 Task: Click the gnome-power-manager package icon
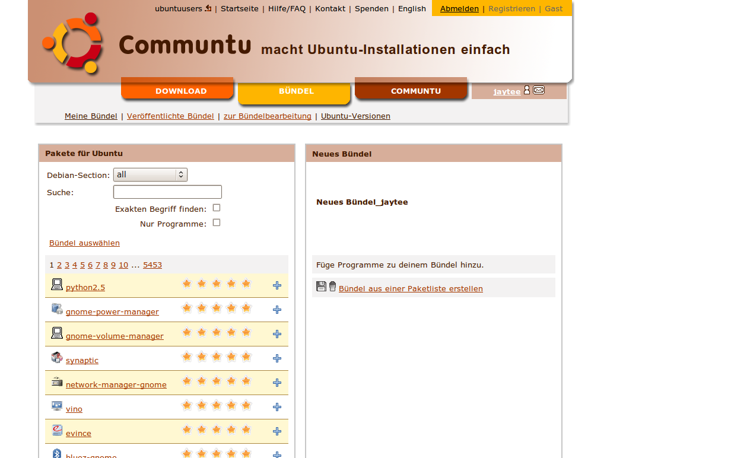pos(57,308)
